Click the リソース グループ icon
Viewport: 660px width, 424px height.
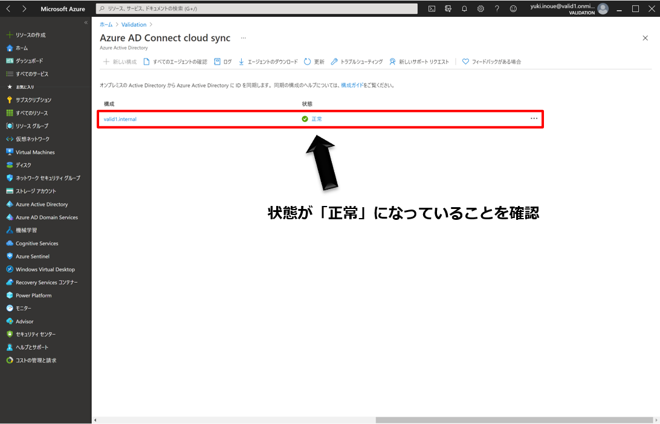point(10,126)
